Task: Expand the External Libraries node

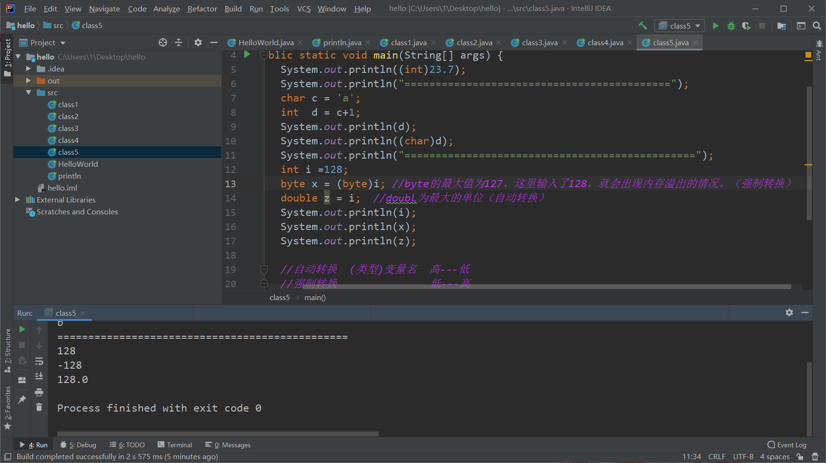Action: 18,200
